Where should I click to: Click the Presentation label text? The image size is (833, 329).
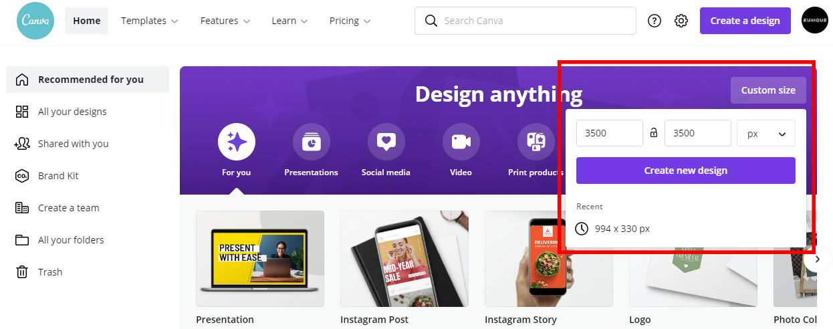pos(225,320)
